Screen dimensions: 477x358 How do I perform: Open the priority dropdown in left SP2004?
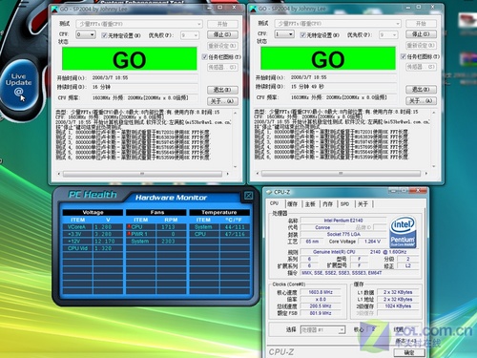(x=190, y=35)
